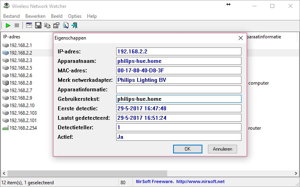The height and width of the screenshot is (187, 300).
Task: Click the Annuleren button
Action: [x=223, y=149]
